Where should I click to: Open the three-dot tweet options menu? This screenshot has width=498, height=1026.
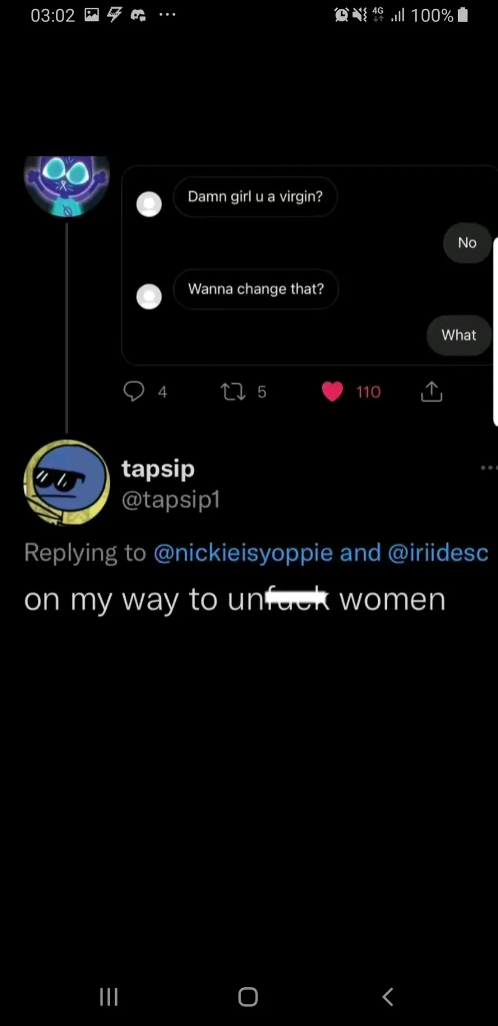pos(489,468)
